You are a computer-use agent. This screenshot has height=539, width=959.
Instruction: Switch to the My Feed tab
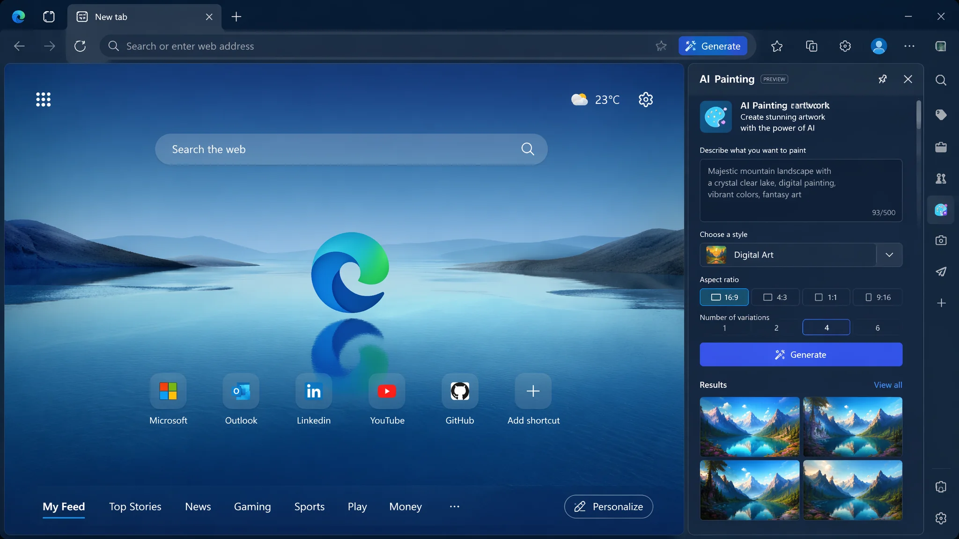tap(64, 507)
